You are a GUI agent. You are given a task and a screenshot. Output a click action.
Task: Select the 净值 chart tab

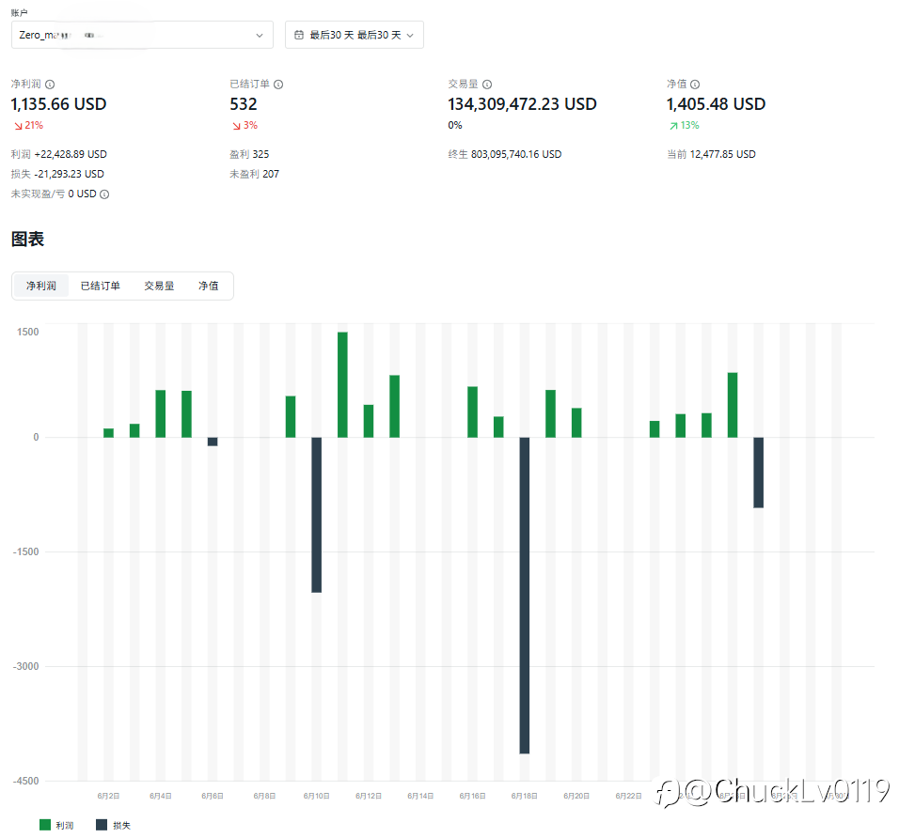[x=208, y=286]
